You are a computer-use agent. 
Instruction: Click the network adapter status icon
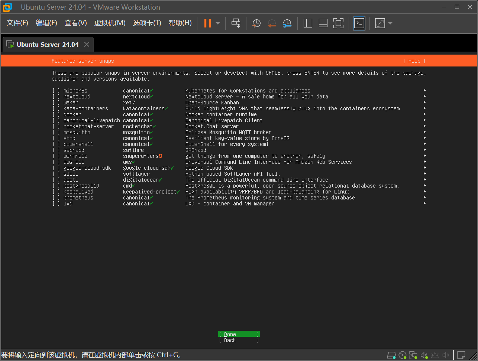[x=413, y=355]
